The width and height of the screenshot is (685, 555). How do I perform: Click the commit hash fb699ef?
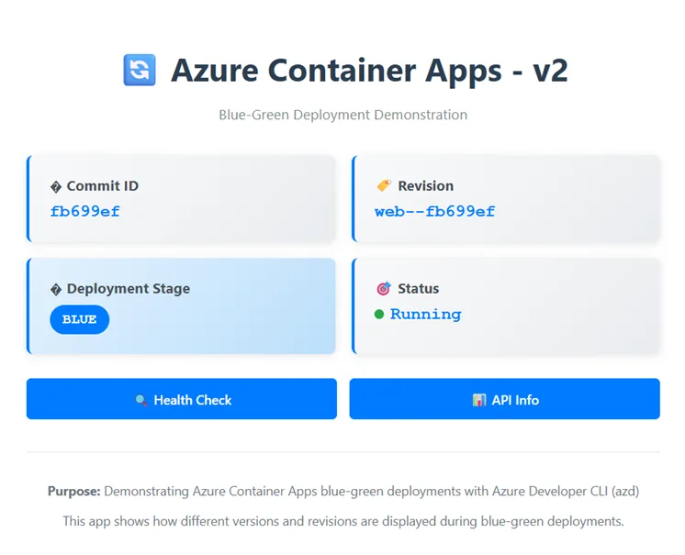84,212
